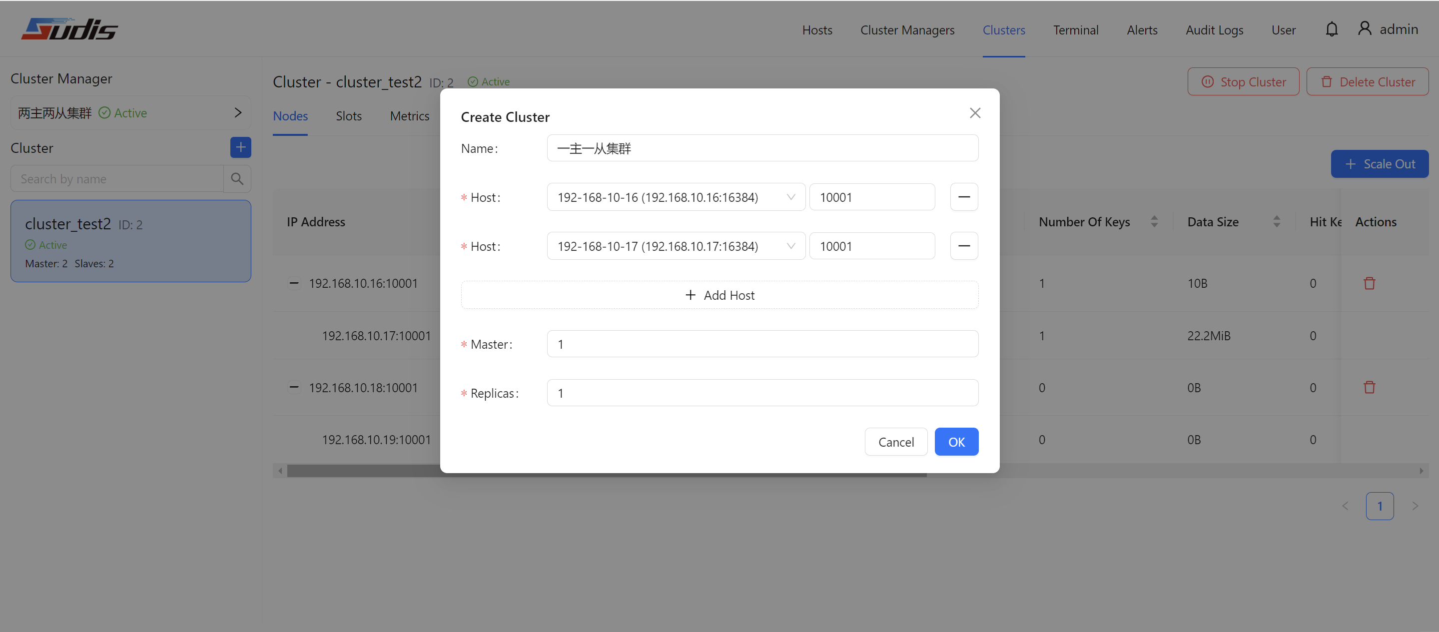The image size is (1439, 632).
Task: Select the cluster_test2 cluster card
Action: (x=131, y=241)
